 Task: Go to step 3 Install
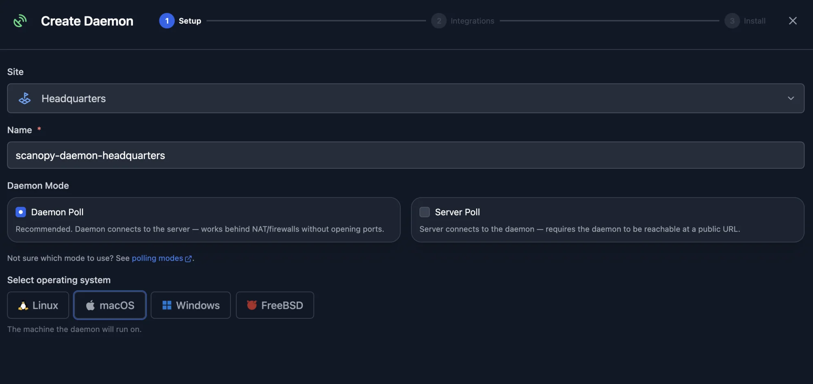(745, 21)
